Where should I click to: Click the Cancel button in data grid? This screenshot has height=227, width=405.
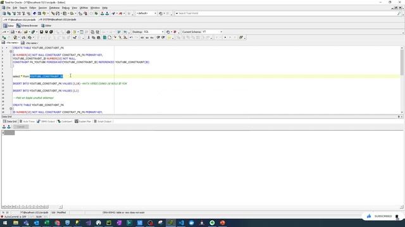[21, 127]
